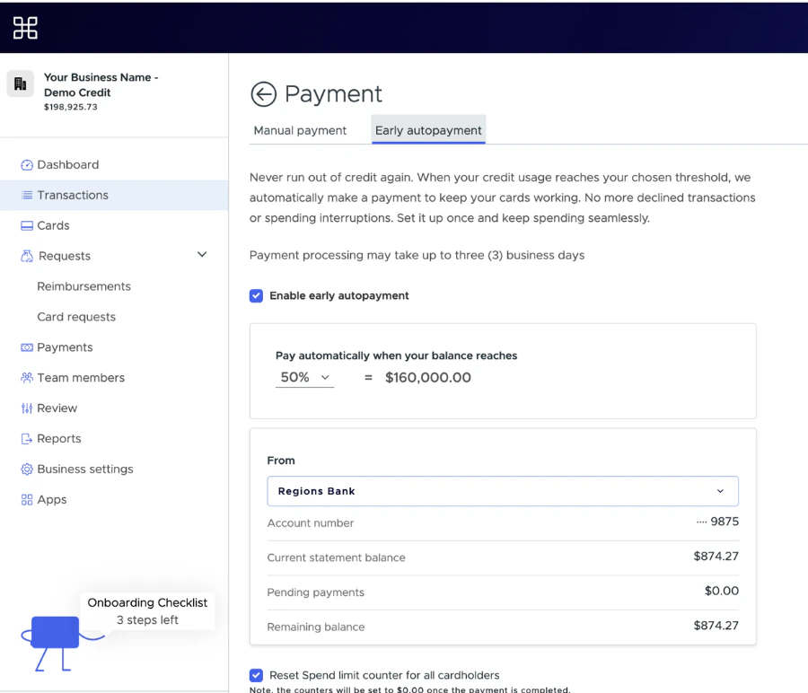Click the Pending payments $0.00 value
The width and height of the screenshot is (808, 693).
722,591
